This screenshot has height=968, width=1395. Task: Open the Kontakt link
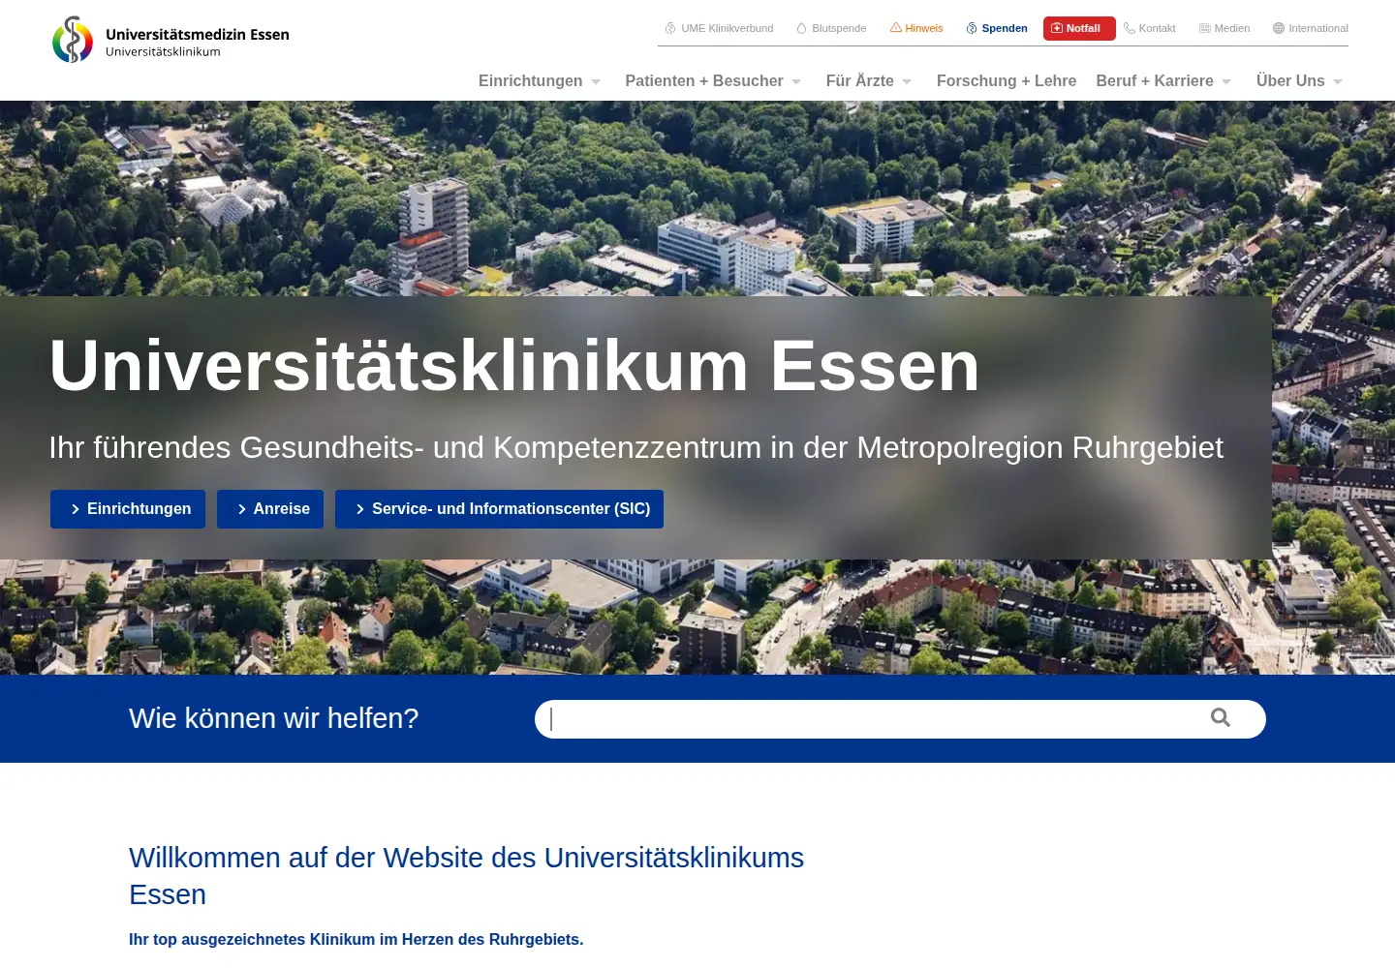(x=1157, y=28)
